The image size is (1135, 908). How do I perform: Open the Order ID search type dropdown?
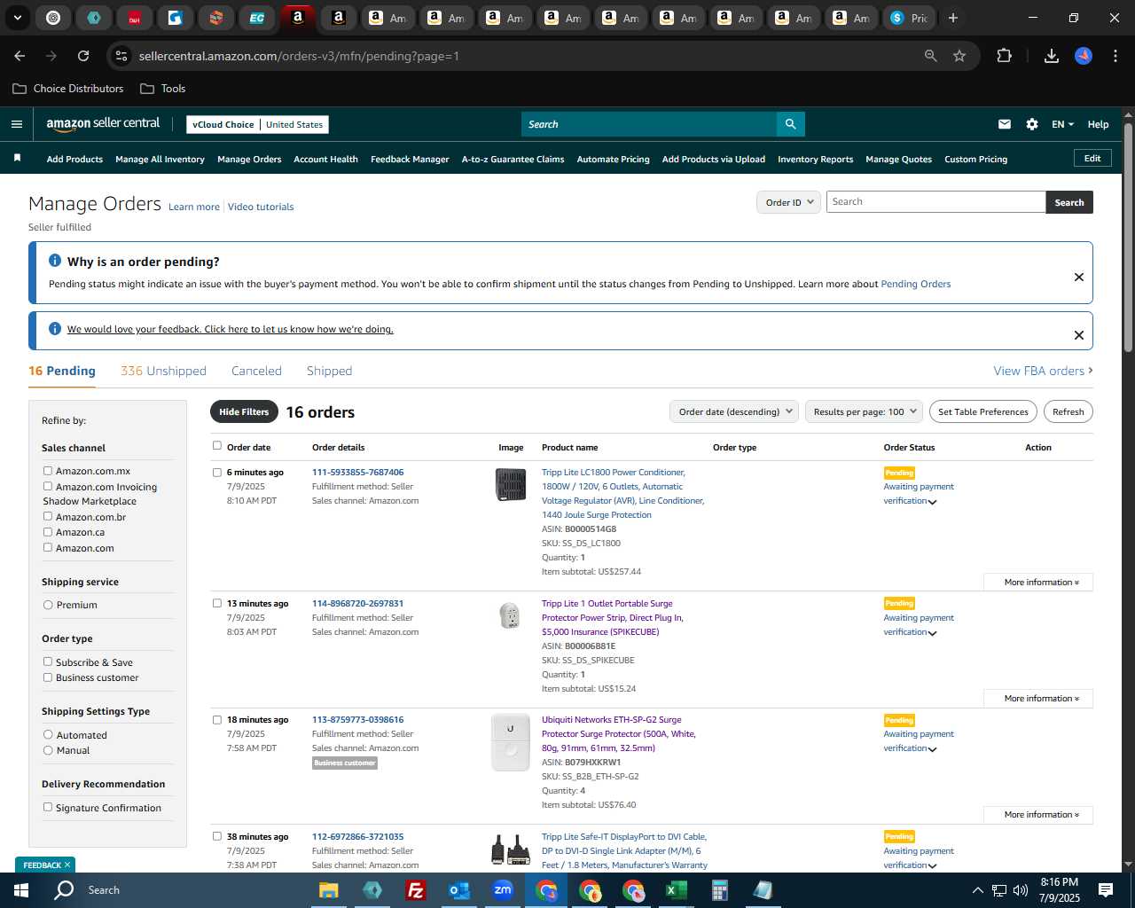(x=789, y=202)
